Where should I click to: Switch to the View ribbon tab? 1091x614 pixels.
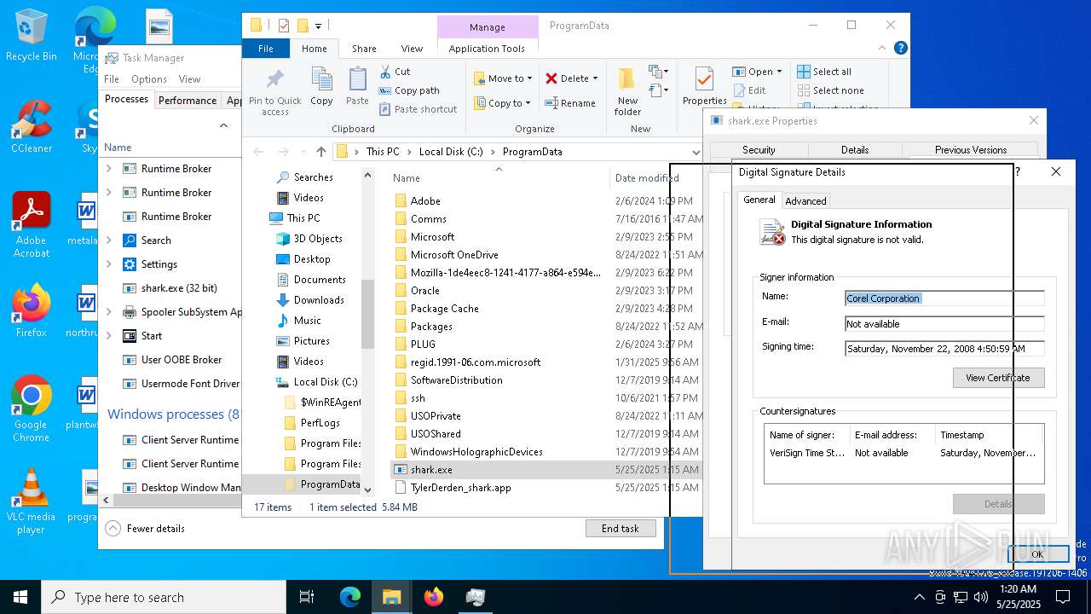[x=412, y=49]
